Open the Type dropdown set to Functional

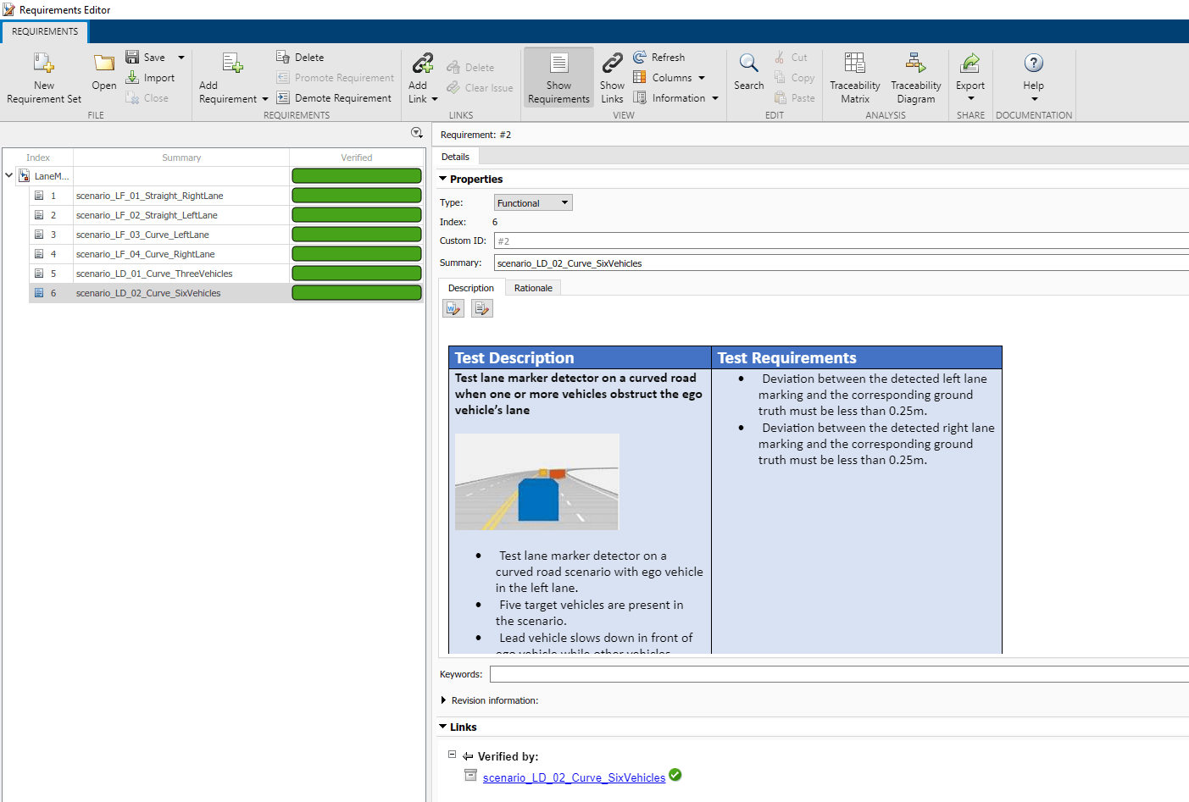[533, 203]
